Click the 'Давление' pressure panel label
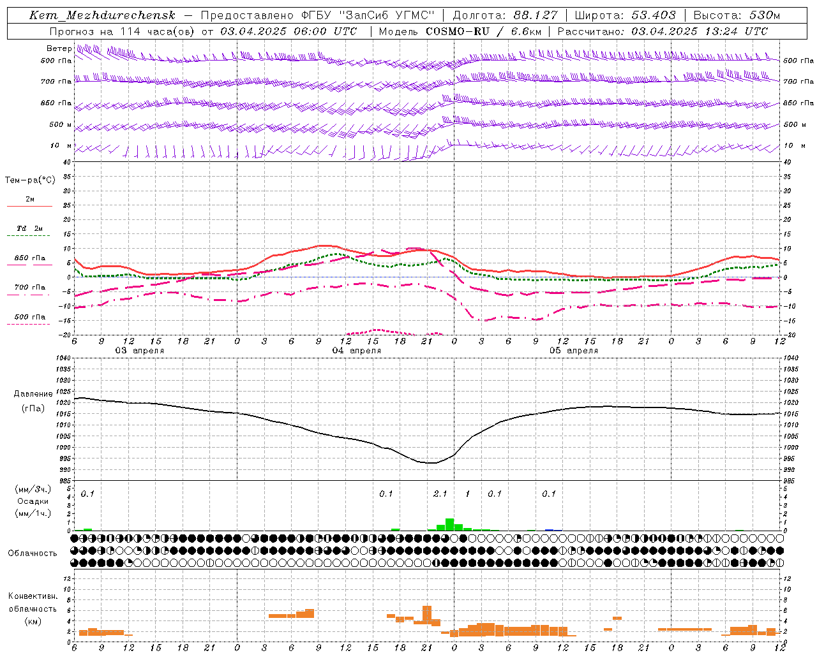817x653 pixels. coord(33,394)
